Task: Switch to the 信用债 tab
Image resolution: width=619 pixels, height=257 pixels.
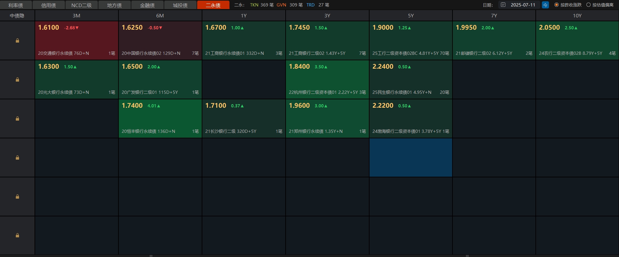Action: [49, 5]
